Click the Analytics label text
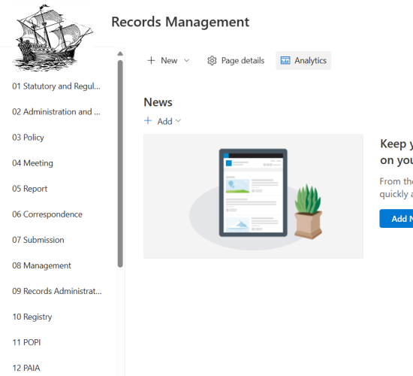The height and width of the screenshot is (376, 413). (x=311, y=61)
